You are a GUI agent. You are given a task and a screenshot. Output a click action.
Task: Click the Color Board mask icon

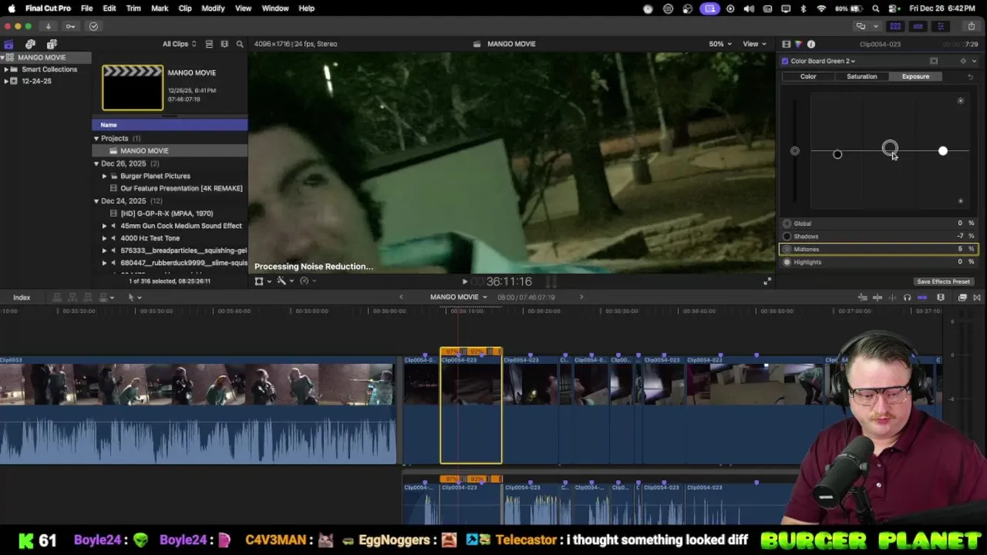[934, 61]
